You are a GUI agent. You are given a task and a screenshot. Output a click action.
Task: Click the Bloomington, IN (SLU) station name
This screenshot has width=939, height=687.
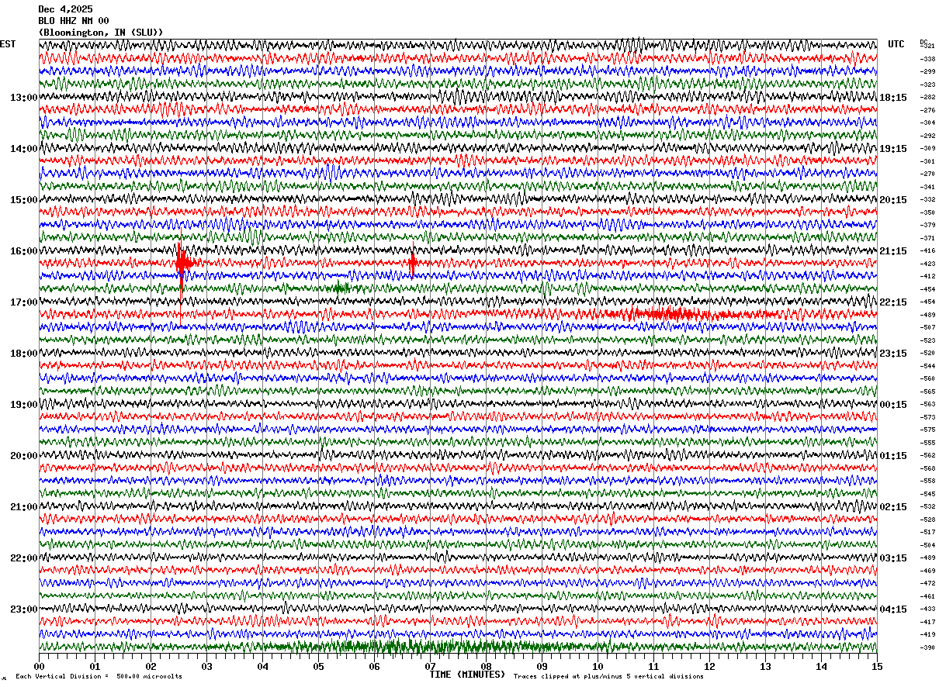tap(101, 33)
